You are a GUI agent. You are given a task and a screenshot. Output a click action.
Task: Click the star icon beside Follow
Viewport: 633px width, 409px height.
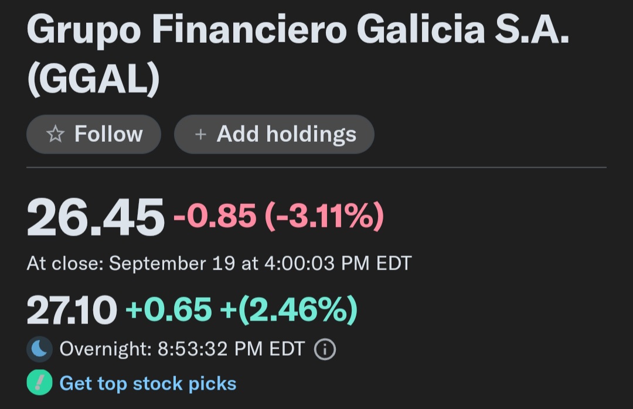point(55,135)
